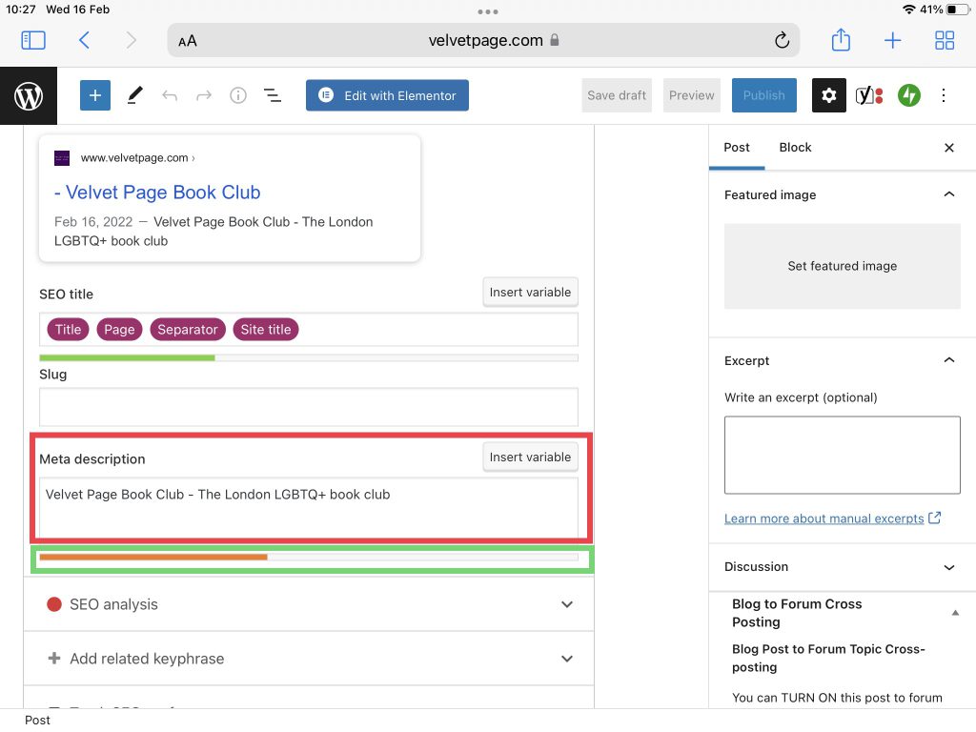This screenshot has width=976, height=732.
Task: Click the Preview button
Action: pos(692,95)
